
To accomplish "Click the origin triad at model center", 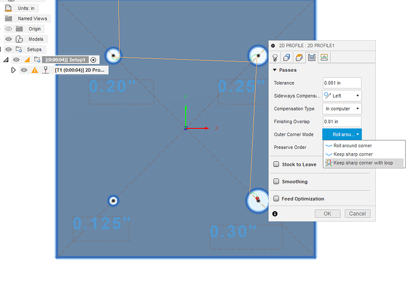I will pyautogui.click(x=186, y=128).
